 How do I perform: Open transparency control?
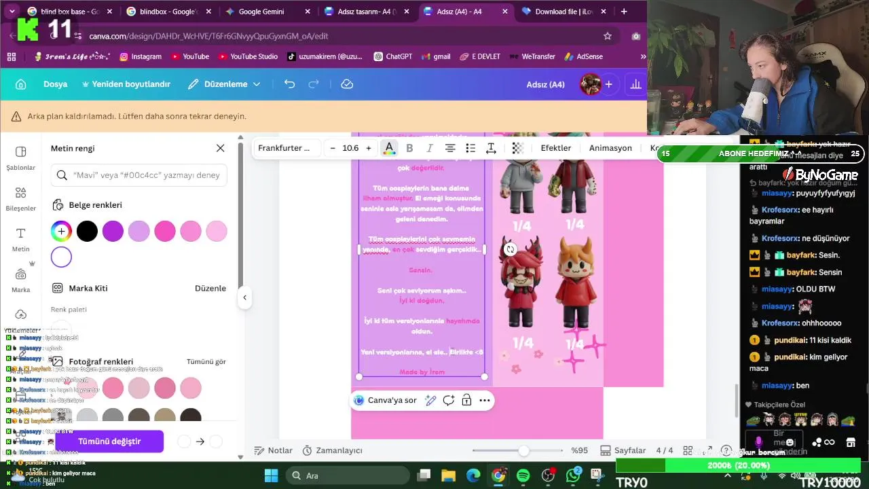coord(517,148)
